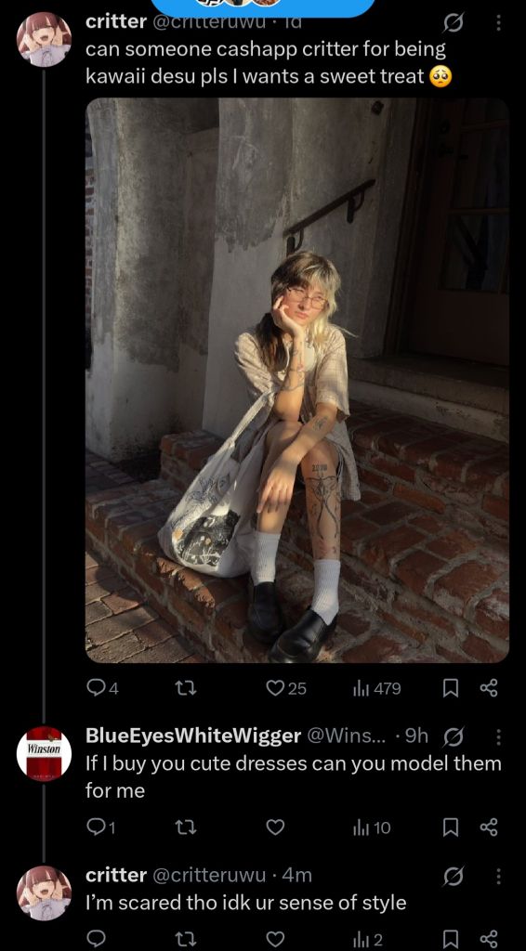Open more options on critter's 4m reply

[498, 876]
